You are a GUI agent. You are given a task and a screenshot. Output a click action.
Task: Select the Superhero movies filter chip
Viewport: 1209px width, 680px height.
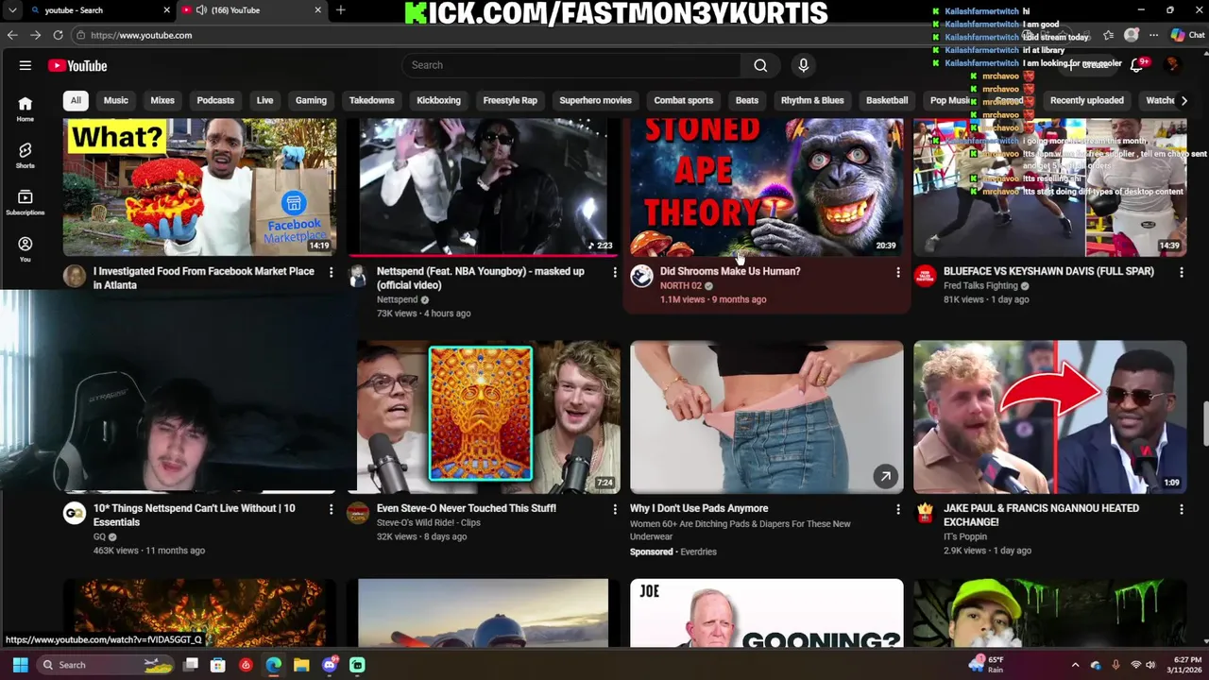[595, 100]
